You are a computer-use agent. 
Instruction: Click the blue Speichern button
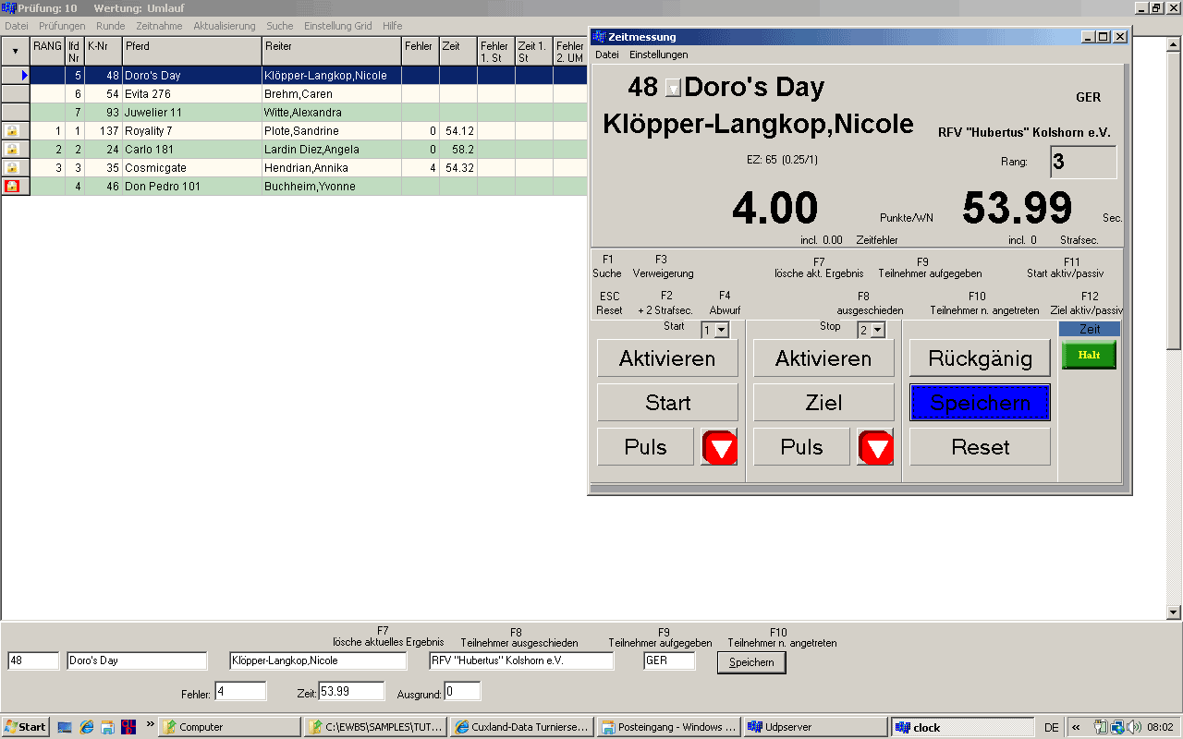click(980, 403)
